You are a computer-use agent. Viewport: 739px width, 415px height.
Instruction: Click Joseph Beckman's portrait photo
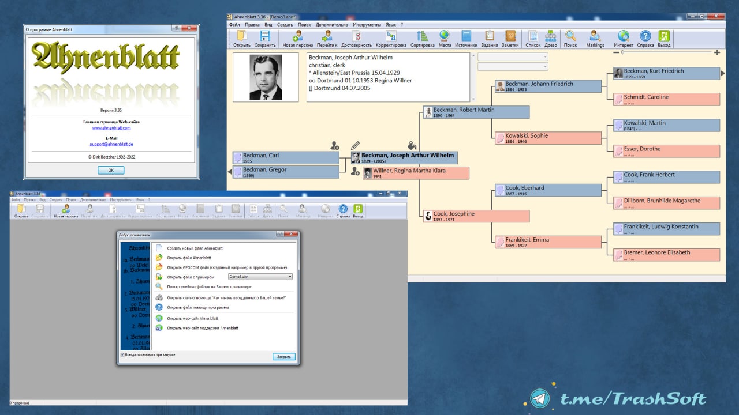tap(266, 77)
